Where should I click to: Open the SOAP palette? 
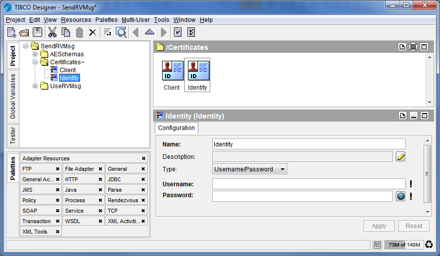click(x=29, y=211)
